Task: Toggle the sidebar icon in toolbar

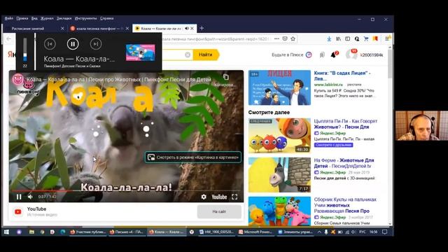Action: click(x=347, y=39)
